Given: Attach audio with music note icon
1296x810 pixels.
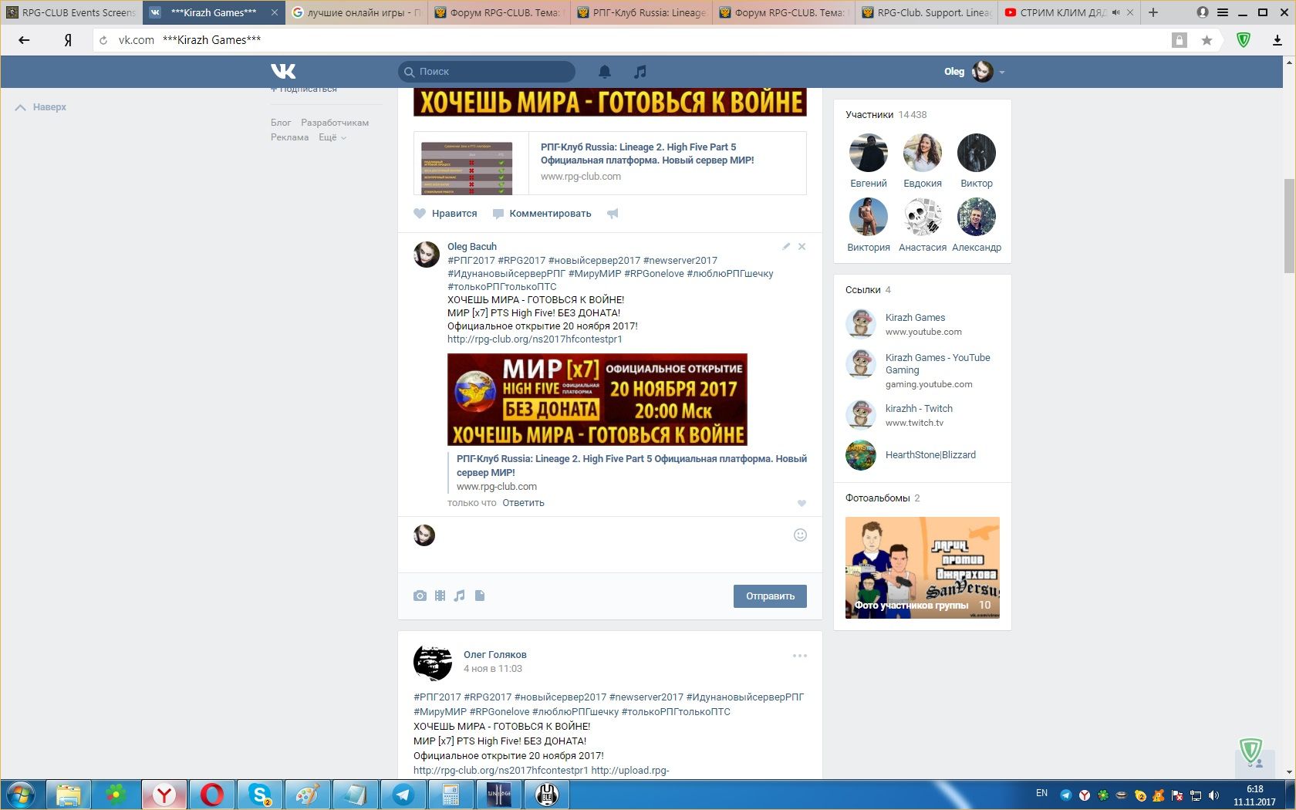Looking at the screenshot, I should 460,596.
